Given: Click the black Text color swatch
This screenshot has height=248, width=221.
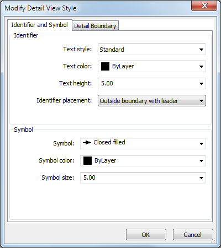Looking at the screenshot, I should 105,66.
